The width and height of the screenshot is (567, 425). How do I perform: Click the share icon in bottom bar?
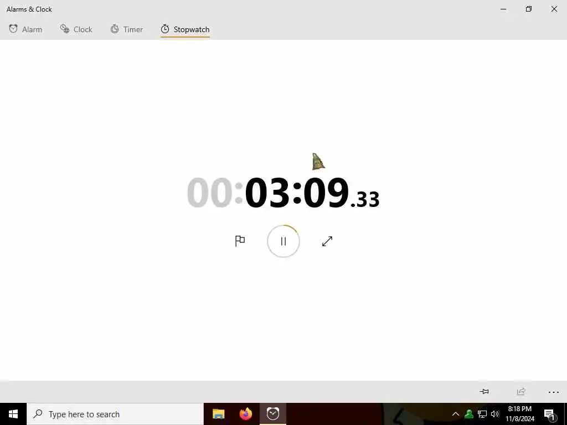(520, 391)
